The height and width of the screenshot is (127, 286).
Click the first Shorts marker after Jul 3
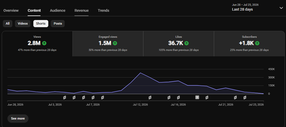tap(64, 98)
